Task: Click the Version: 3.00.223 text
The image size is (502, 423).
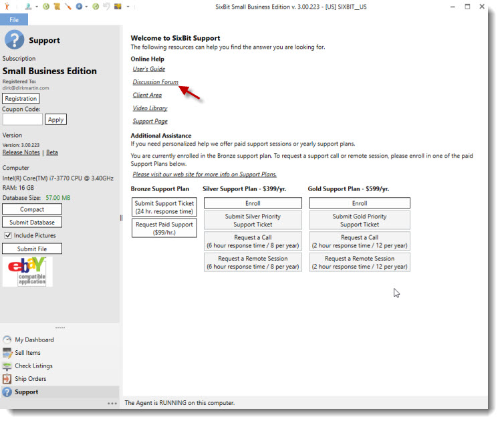Action: point(21,145)
